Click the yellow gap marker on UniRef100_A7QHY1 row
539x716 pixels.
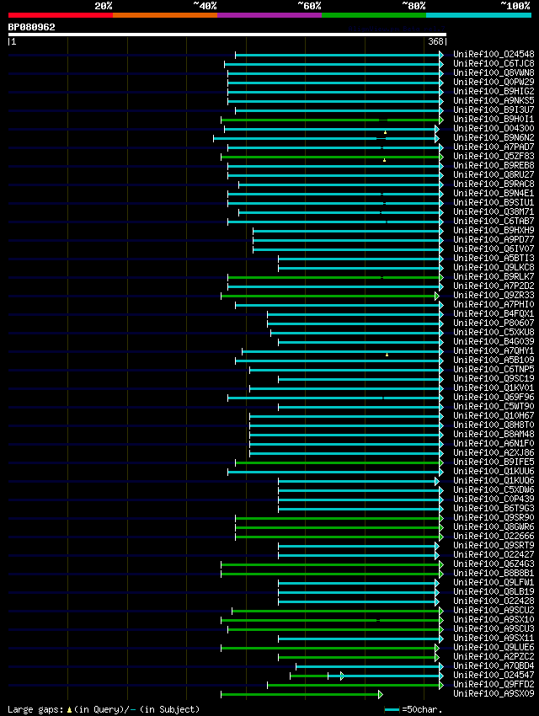click(387, 355)
